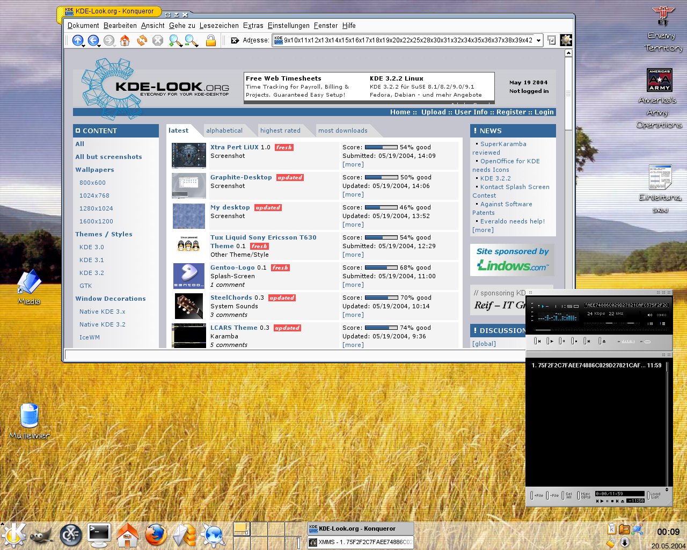687x550 pixels.
Task: Click the XMMS volume slider
Action: click(x=600, y=323)
